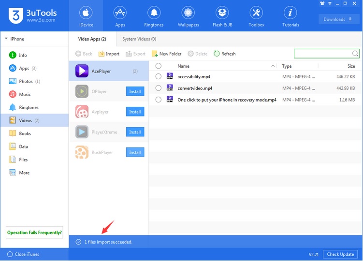363x261 pixels.
Task: Sort files by Type column
Action: coord(287,66)
